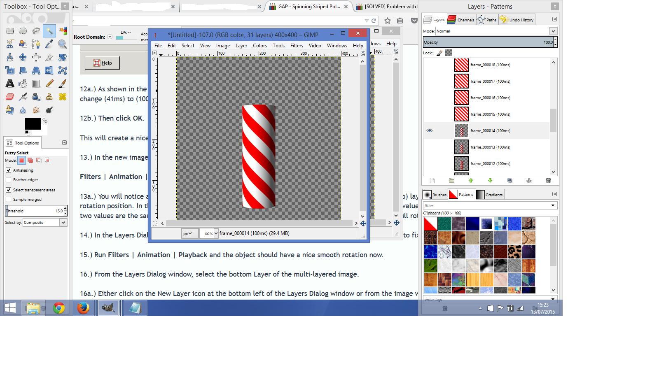The height and width of the screenshot is (370, 659).
Task: Select the Pencil tool
Action: click(x=49, y=84)
